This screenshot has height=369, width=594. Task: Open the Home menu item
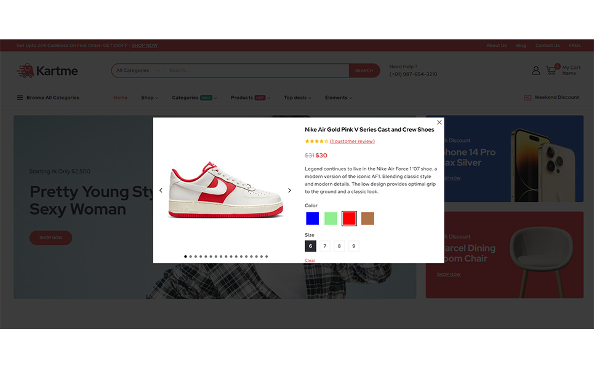coord(121,98)
